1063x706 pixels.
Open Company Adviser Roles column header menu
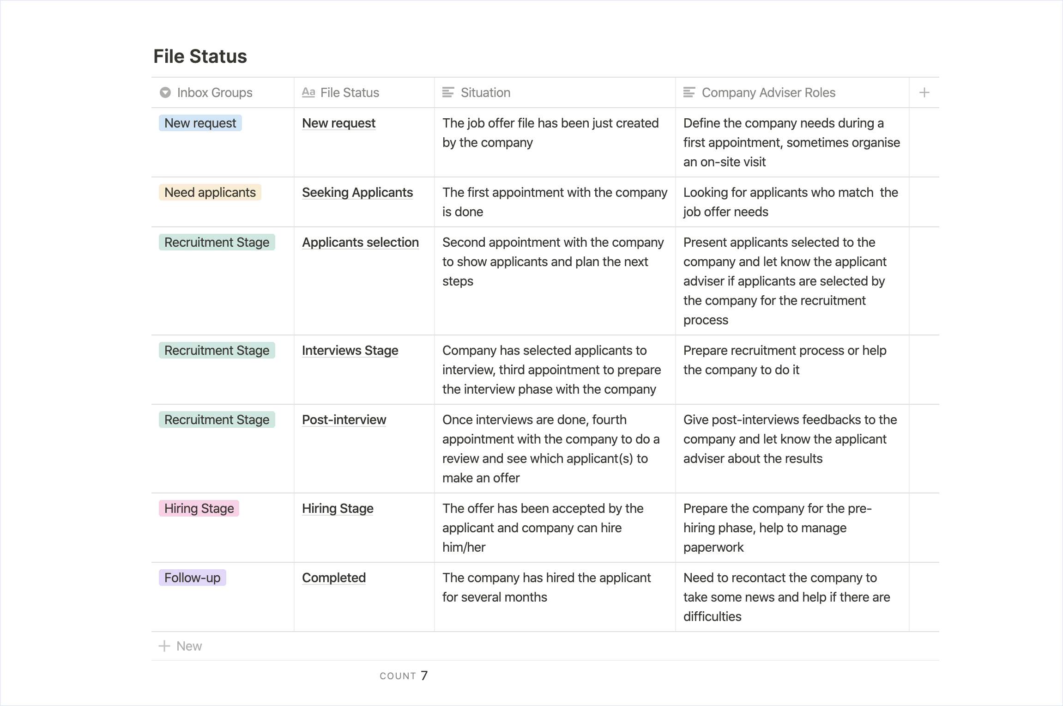click(768, 92)
